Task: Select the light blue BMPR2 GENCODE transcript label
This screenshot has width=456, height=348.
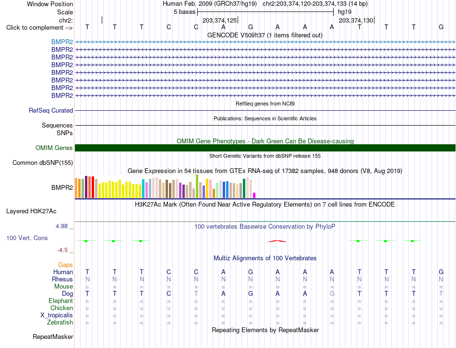Action: (62, 42)
